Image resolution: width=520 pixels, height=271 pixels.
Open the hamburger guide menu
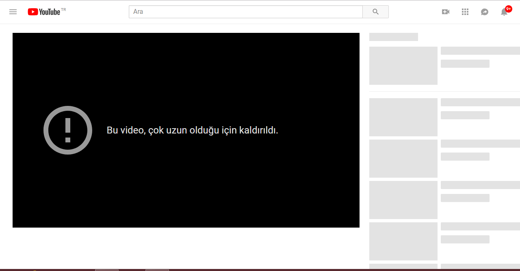(x=13, y=12)
